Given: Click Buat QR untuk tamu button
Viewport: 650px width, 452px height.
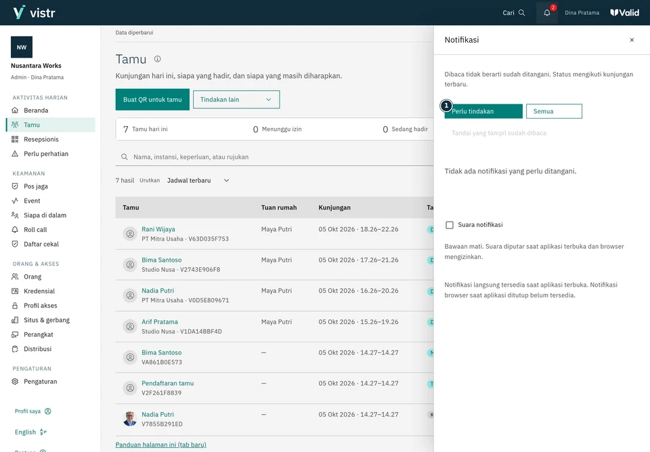Looking at the screenshot, I should click(152, 100).
